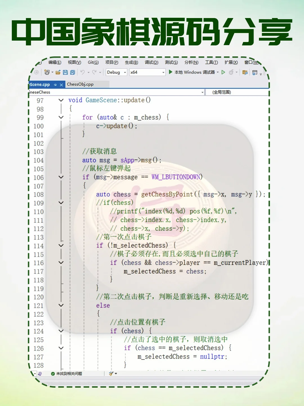Click getChessByPoint in line 108
The height and width of the screenshot is (406, 304).
(167, 194)
